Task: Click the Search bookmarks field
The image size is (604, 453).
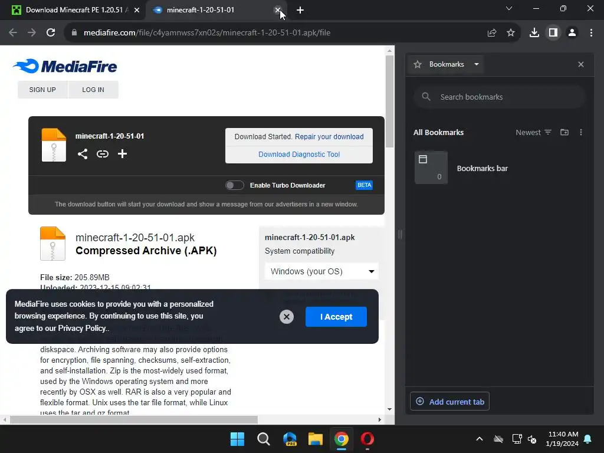Action: point(499,97)
